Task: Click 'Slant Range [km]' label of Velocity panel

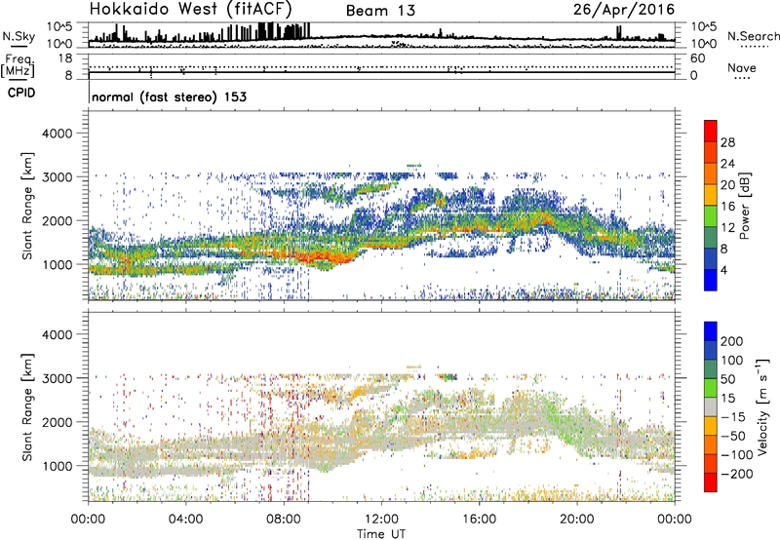Action: click(x=27, y=407)
